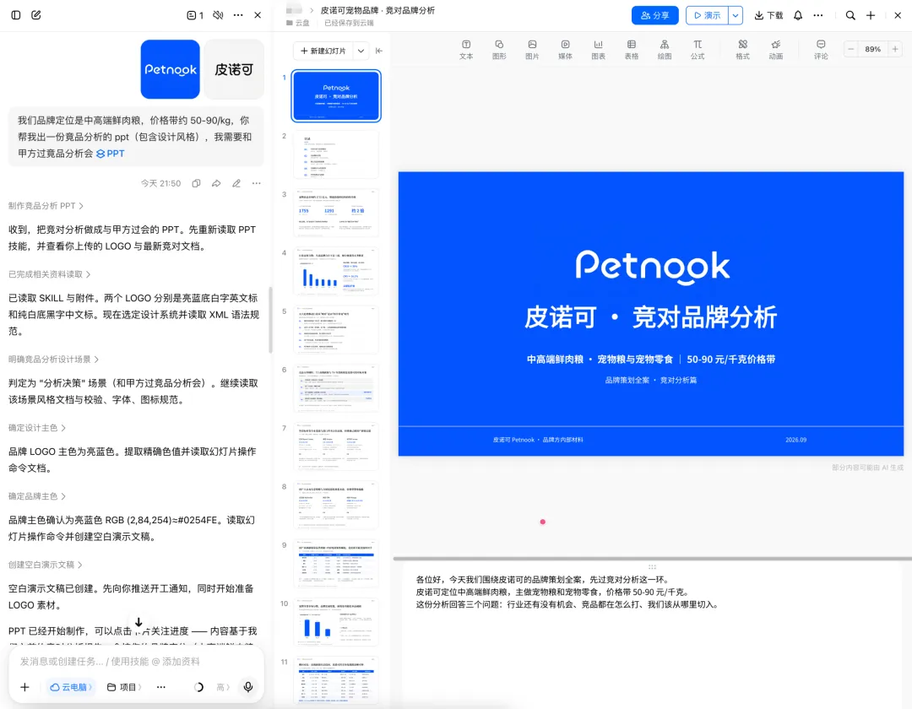The width and height of the screenshot is (912, 709).
Task: Collapse the slide thumbnail panel
Action: (x=379, y=51)
